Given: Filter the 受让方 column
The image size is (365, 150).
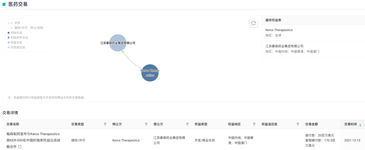Looking at the screenshot, I should point(187,124).
